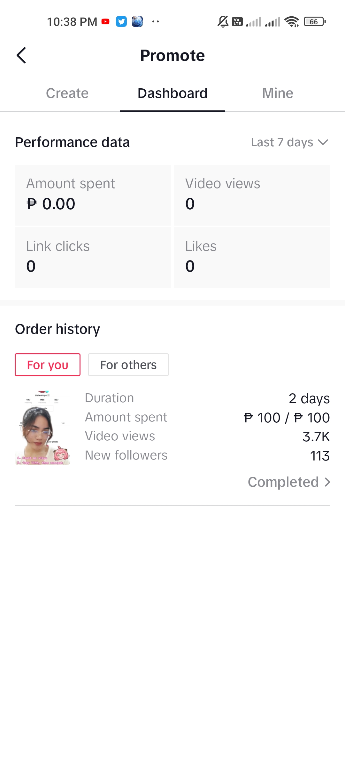
Task: Tap the Likes metric card
Action: click(252, 258)
